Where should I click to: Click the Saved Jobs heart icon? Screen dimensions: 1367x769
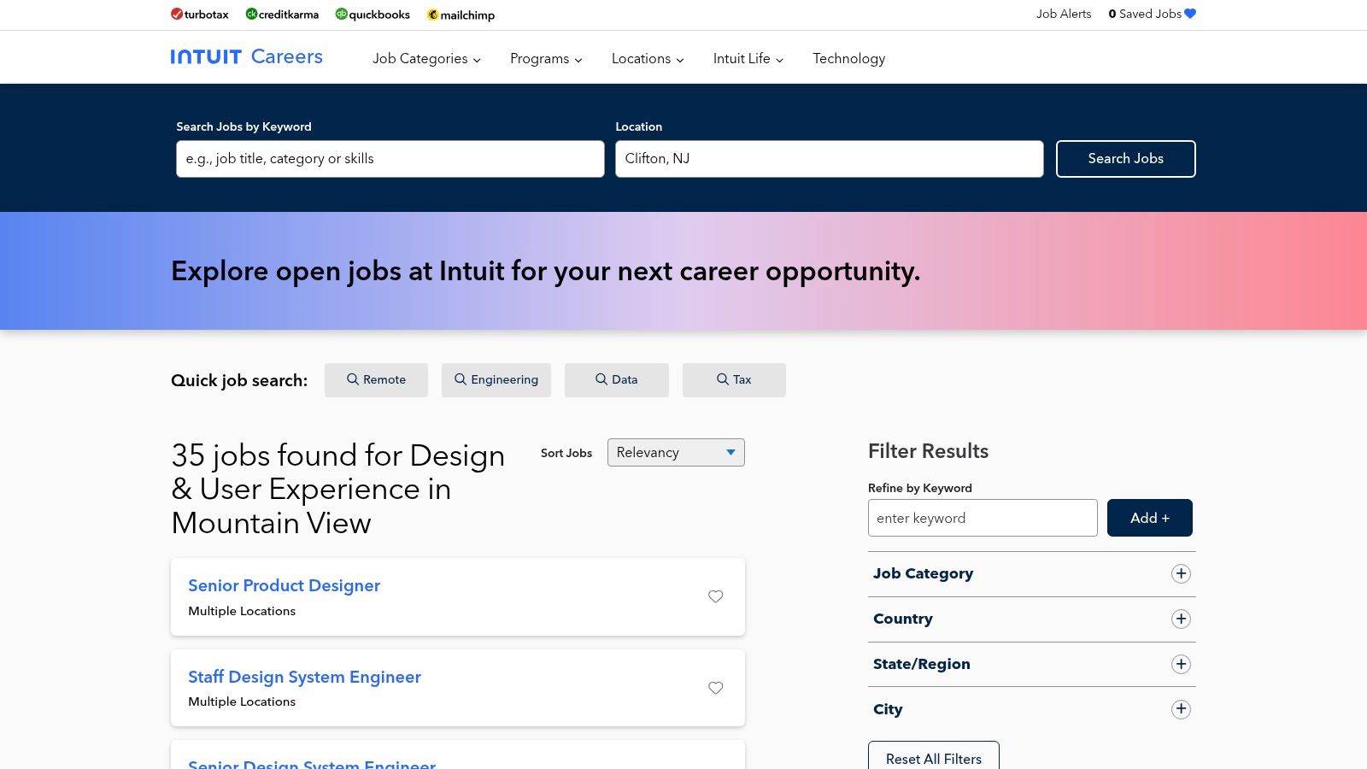point(1190,14)
